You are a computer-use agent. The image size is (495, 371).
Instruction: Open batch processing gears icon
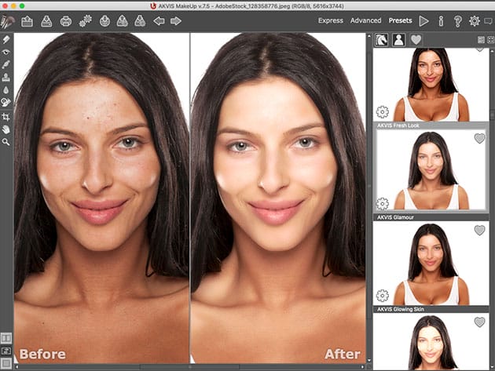[x=86, y=21]
